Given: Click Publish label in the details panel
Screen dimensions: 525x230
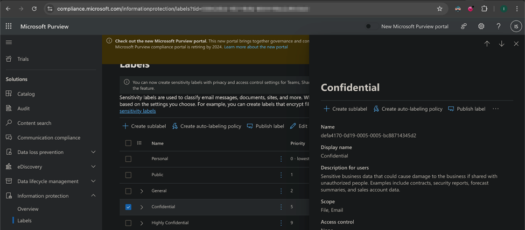Looking at the screenshot, I should (466, 109).
